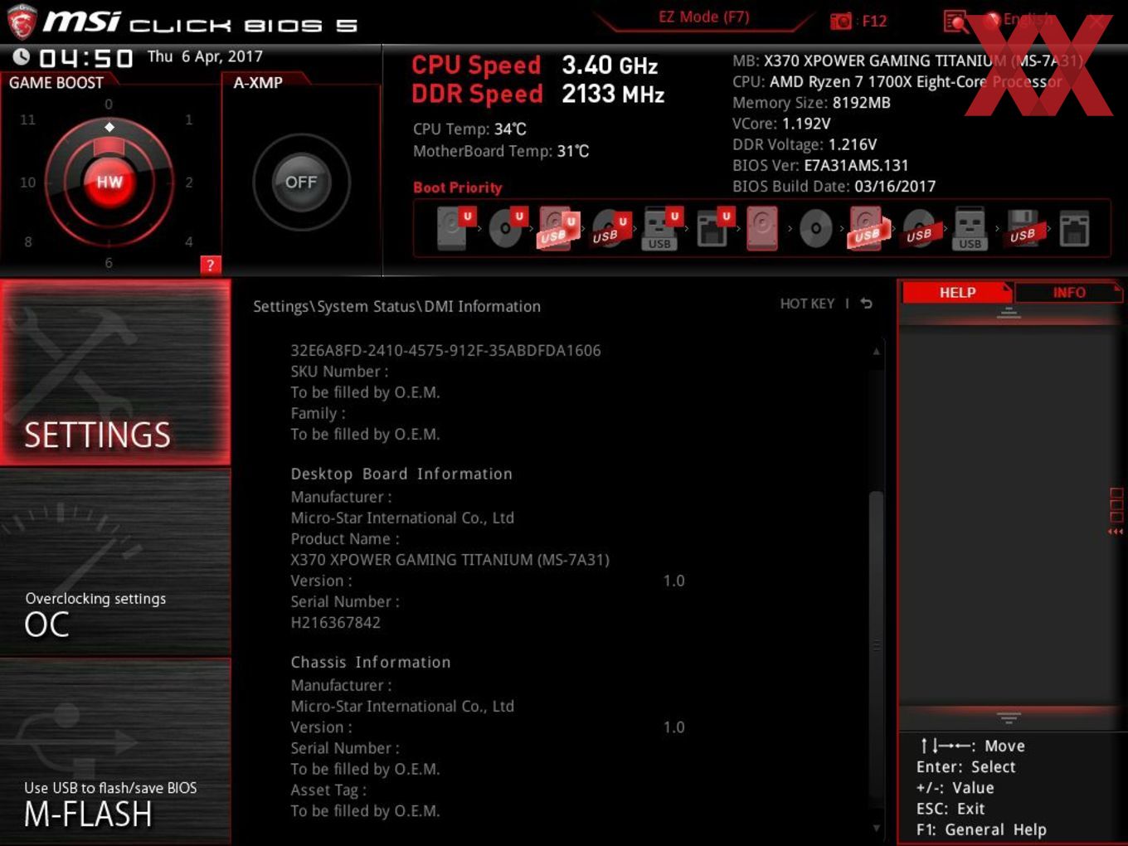Screen dimensions: 1128x846
Task: Click the Asset Tag row
Action: tap(328, 790)
